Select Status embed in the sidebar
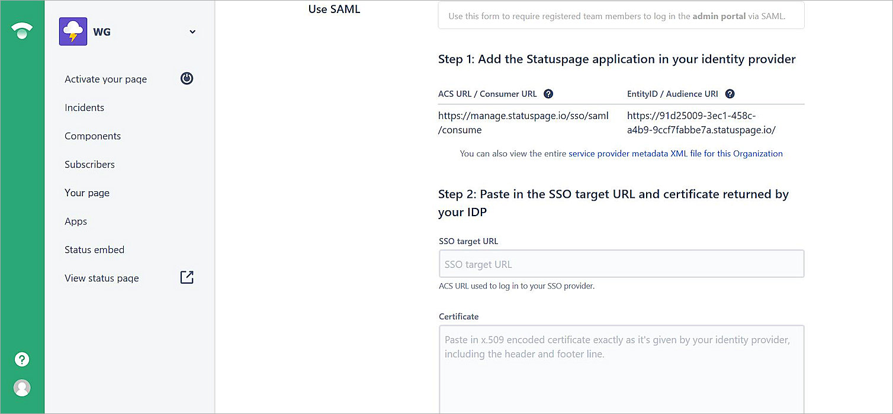 [x=94, y=249]
